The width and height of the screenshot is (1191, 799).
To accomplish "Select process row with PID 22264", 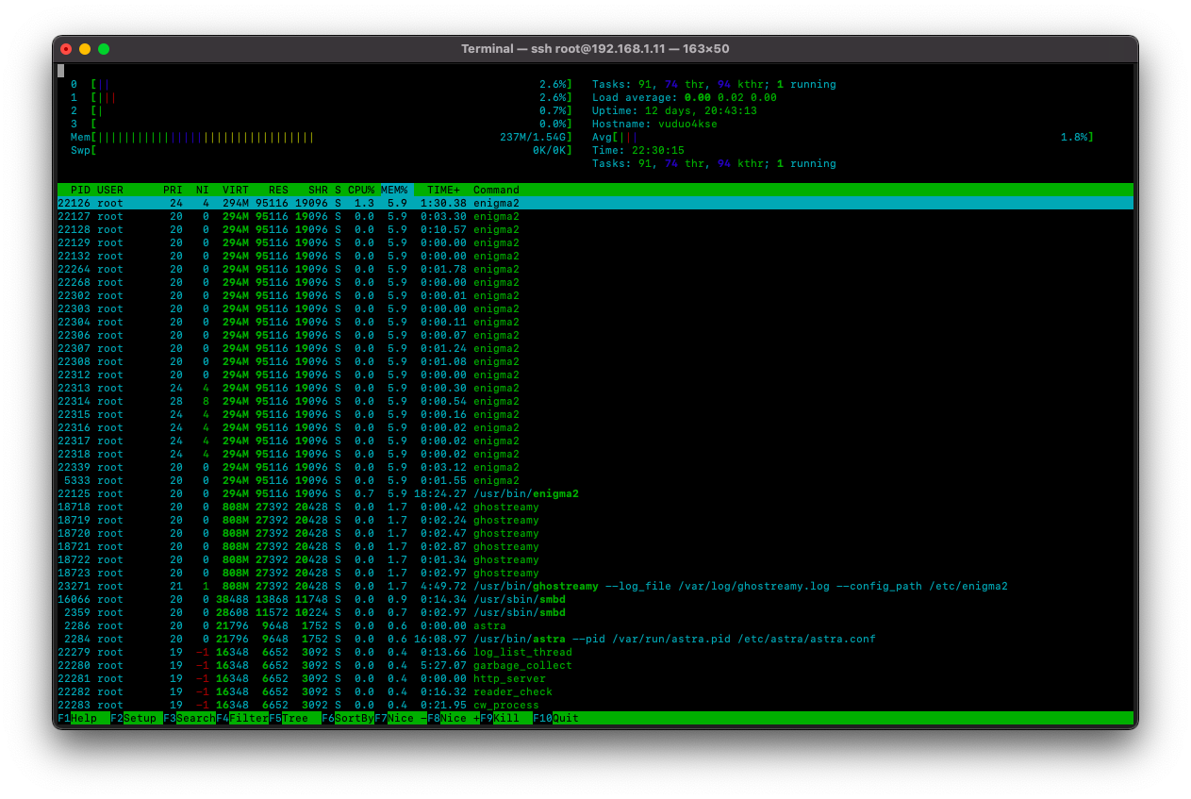I will click(595, 269).
